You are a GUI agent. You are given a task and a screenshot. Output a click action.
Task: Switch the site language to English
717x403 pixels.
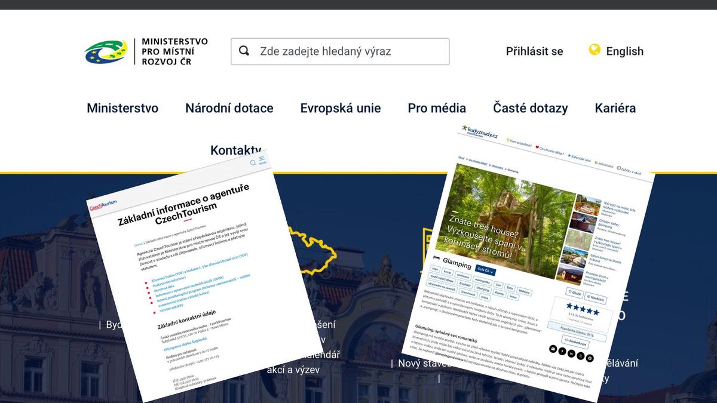(625, 51)
